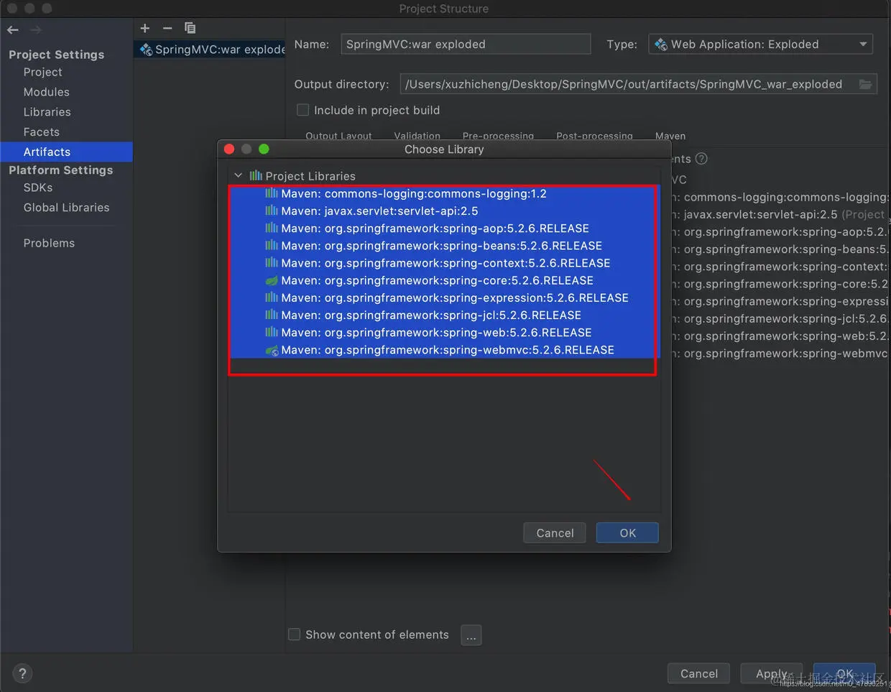Click the back navigation arrow
This screenshot has width=891, height=692.
coord(13,29)
